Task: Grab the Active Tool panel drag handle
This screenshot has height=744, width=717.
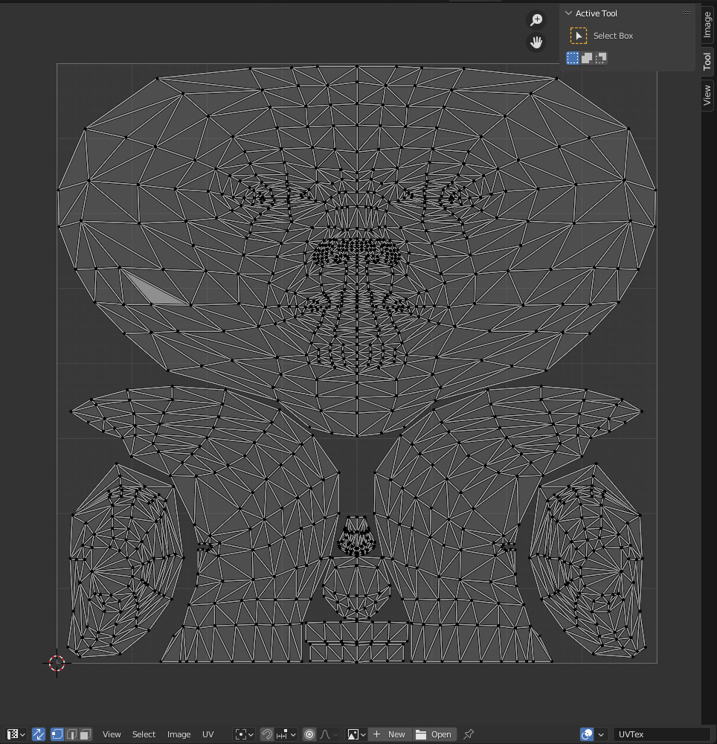Action: pos(687,13)
